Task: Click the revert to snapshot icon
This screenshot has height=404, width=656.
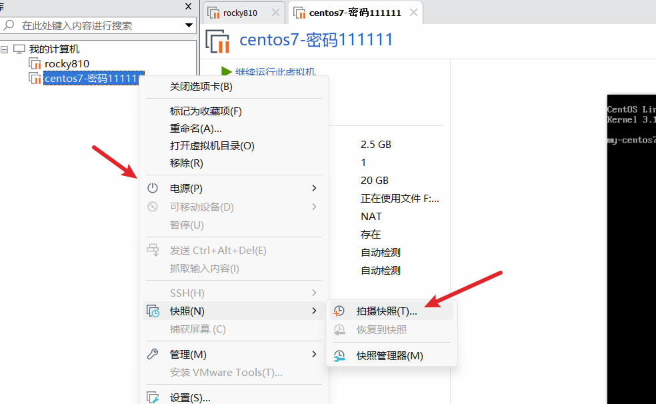Action: coord(339,330)
